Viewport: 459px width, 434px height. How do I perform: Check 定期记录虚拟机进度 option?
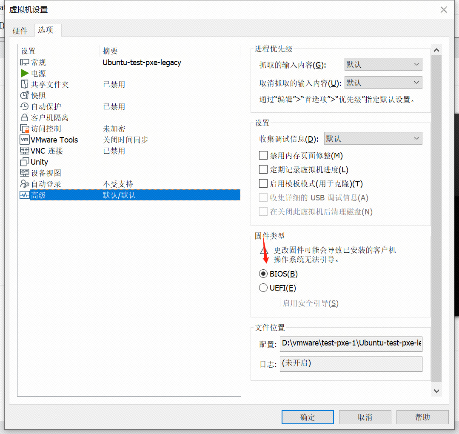click(x=263, y=169)
